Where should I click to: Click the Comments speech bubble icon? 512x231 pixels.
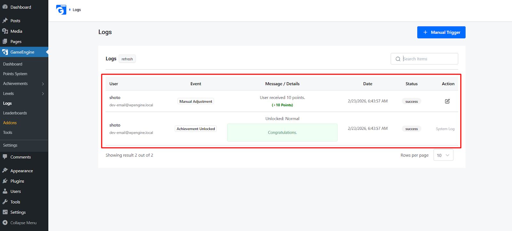click(x=5, y=157)
